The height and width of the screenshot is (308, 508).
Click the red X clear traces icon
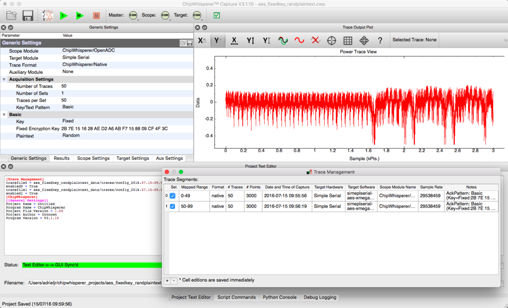tap(315, 41)
